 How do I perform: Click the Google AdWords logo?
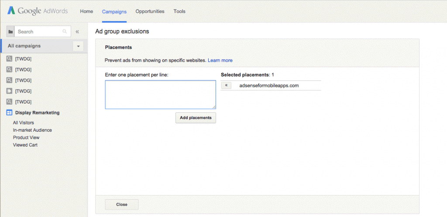(38, 11)
